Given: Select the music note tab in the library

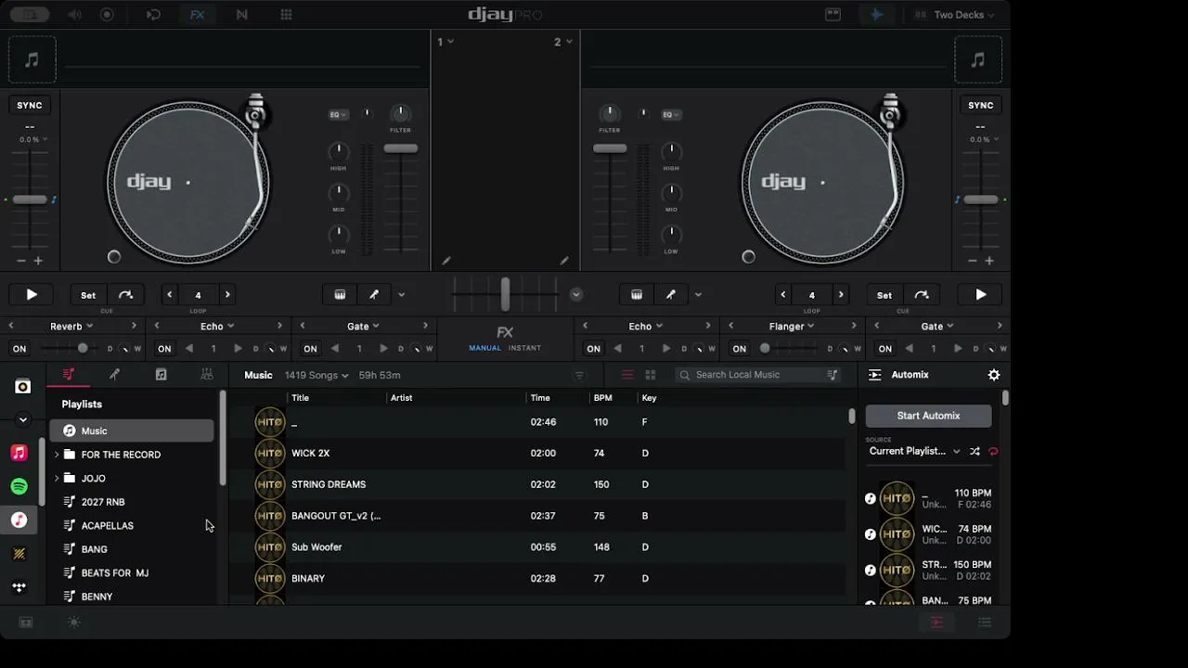Looking at the screenshot, I should pyautogui.click(x=161, y=375).
